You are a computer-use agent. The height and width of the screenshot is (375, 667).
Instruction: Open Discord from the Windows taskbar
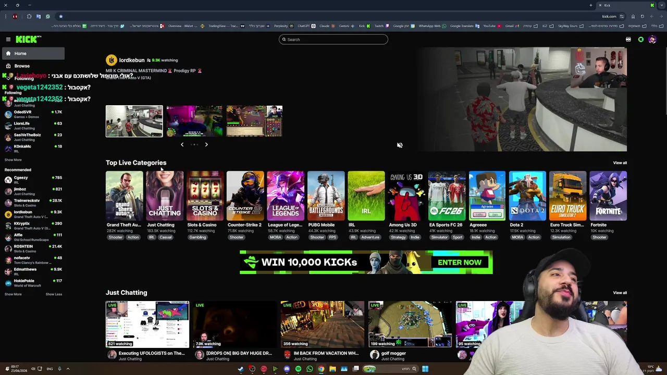287,369
